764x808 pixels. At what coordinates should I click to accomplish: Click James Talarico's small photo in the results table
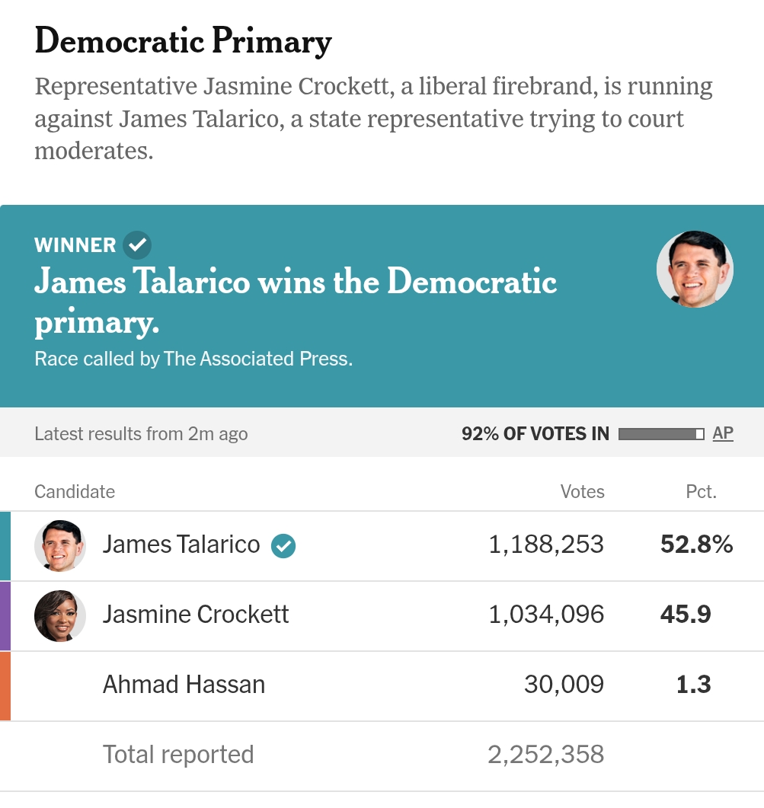60,545
